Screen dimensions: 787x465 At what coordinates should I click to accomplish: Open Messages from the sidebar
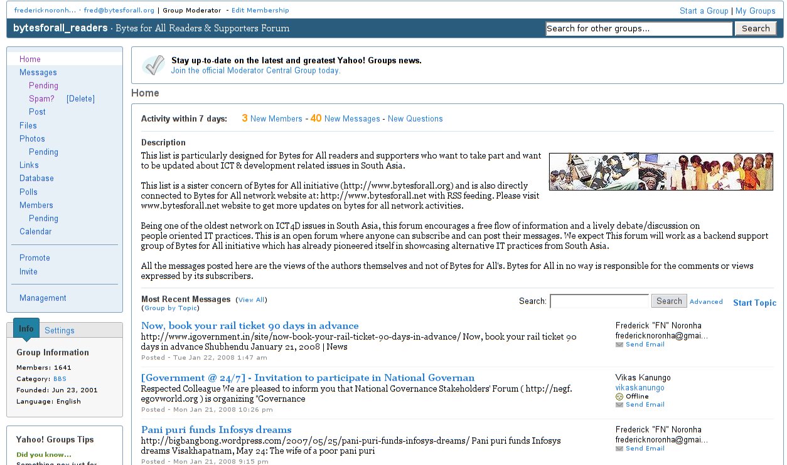click(x=38, y=73)
